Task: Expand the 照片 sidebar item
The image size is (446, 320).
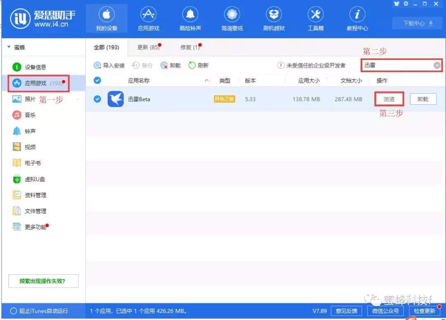Action: point(77,99)
